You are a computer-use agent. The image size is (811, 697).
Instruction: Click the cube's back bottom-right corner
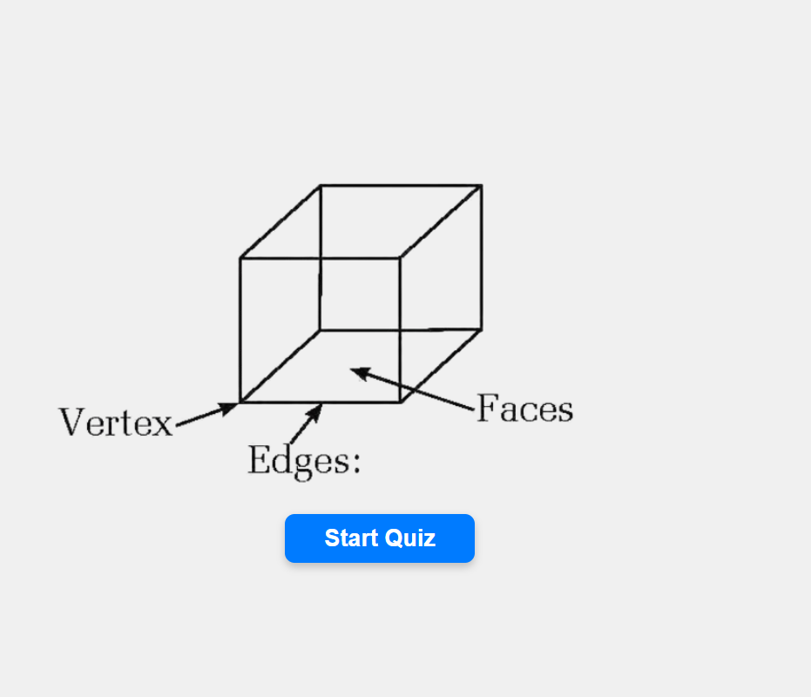click(x=481, y=329)
